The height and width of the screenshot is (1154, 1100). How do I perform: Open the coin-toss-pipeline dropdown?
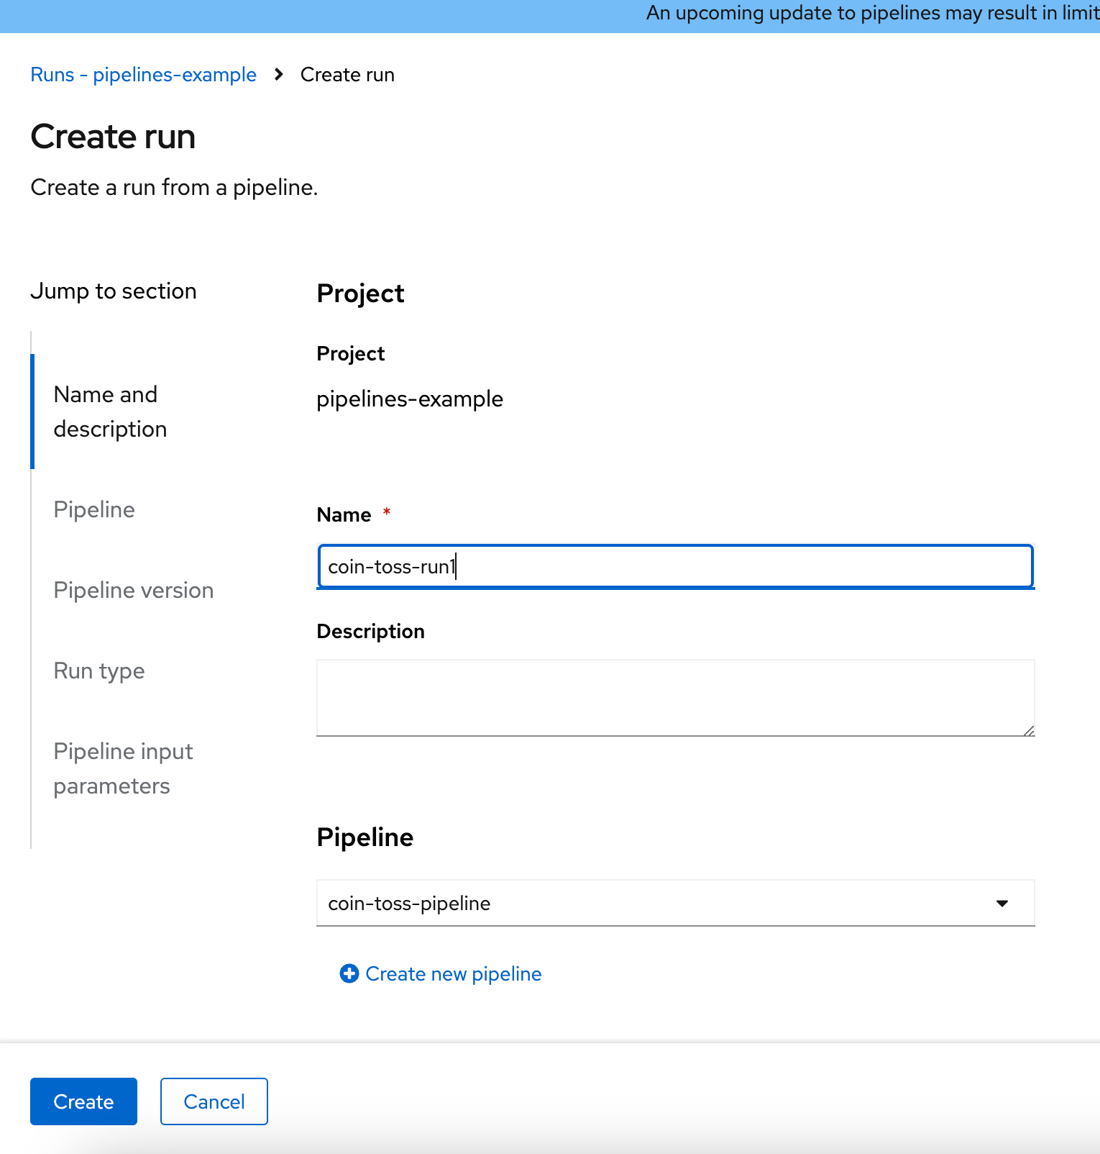(x=675, y=903)
